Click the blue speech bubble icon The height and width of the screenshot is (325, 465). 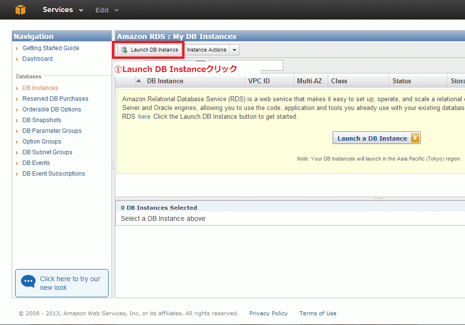point(28,281)
